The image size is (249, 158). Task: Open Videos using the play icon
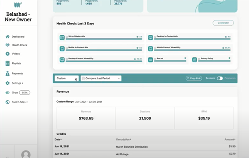pos(7,54)
